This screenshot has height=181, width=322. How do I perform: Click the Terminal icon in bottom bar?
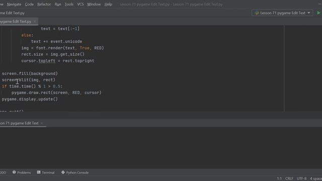click(x=39, y=172)
